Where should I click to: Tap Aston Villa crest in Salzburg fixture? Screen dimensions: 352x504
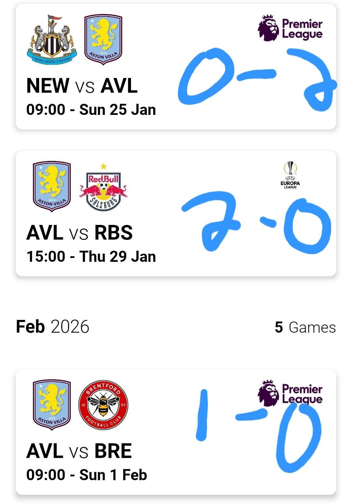[x=52, y=186]
